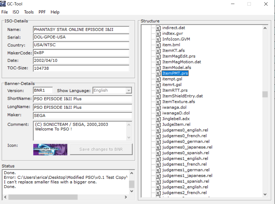Click the Maker field showing SEGA
This screenshot has height=204, width=275.
point(82,116)
